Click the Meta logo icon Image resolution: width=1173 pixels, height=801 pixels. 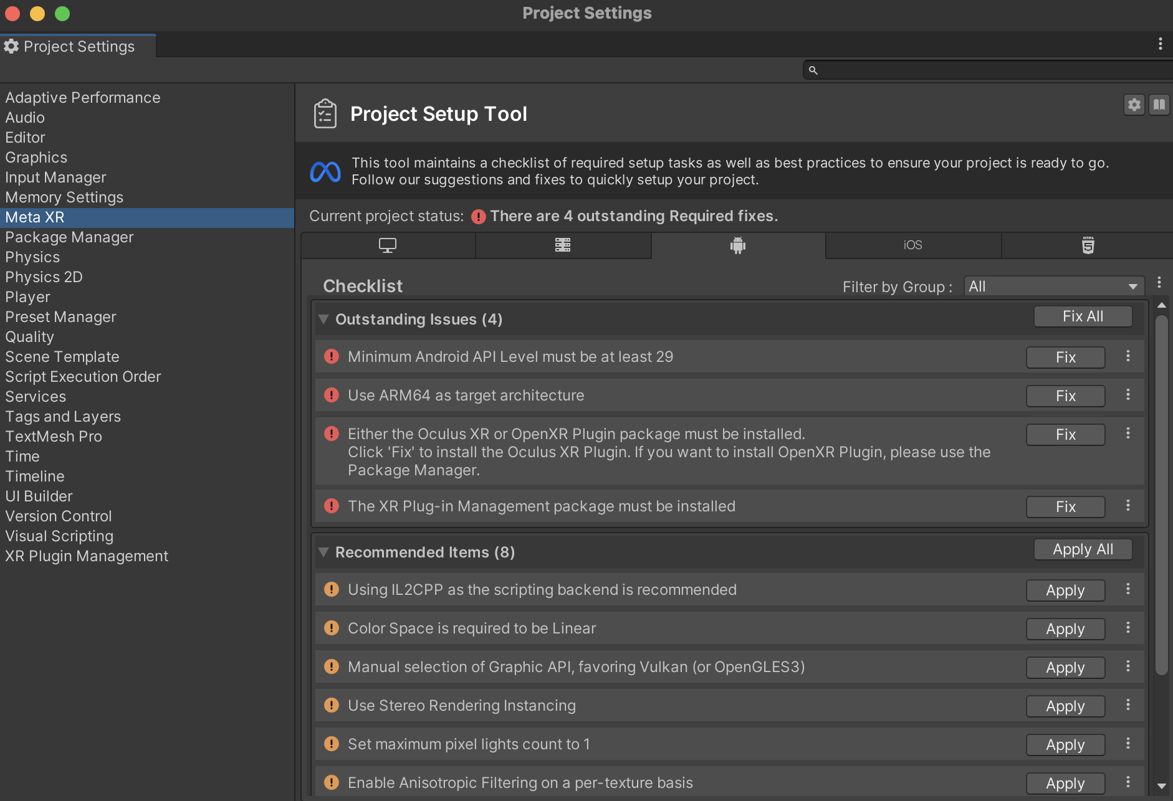(325, 171)
